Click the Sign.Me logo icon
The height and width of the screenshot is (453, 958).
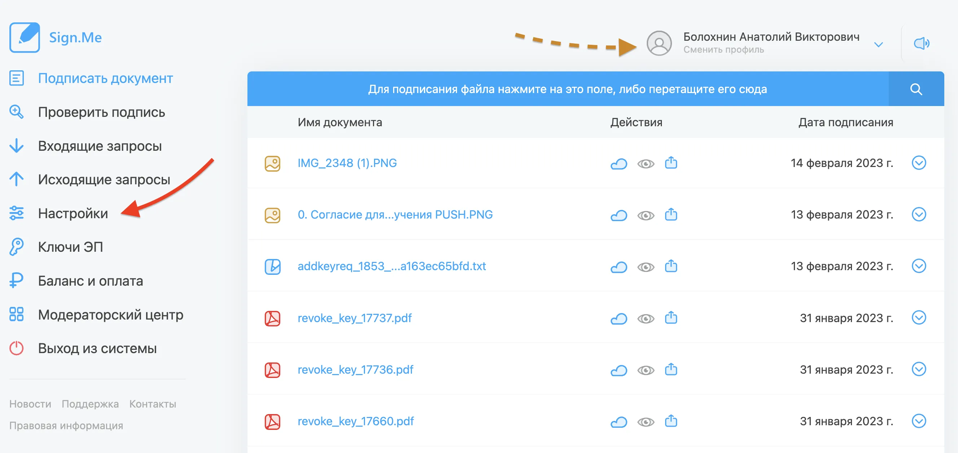(x=25, y=37)
